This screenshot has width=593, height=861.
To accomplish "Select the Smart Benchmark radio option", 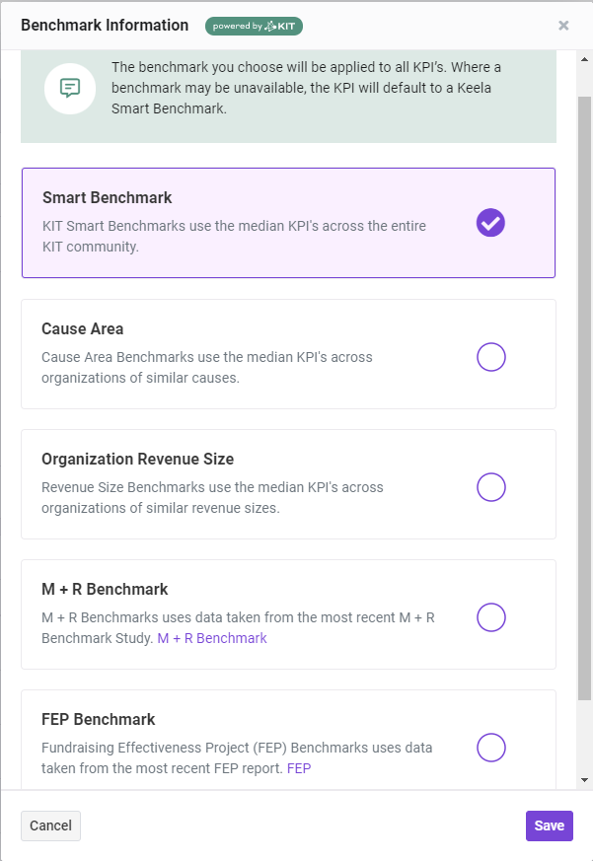I will click(490, 223).
